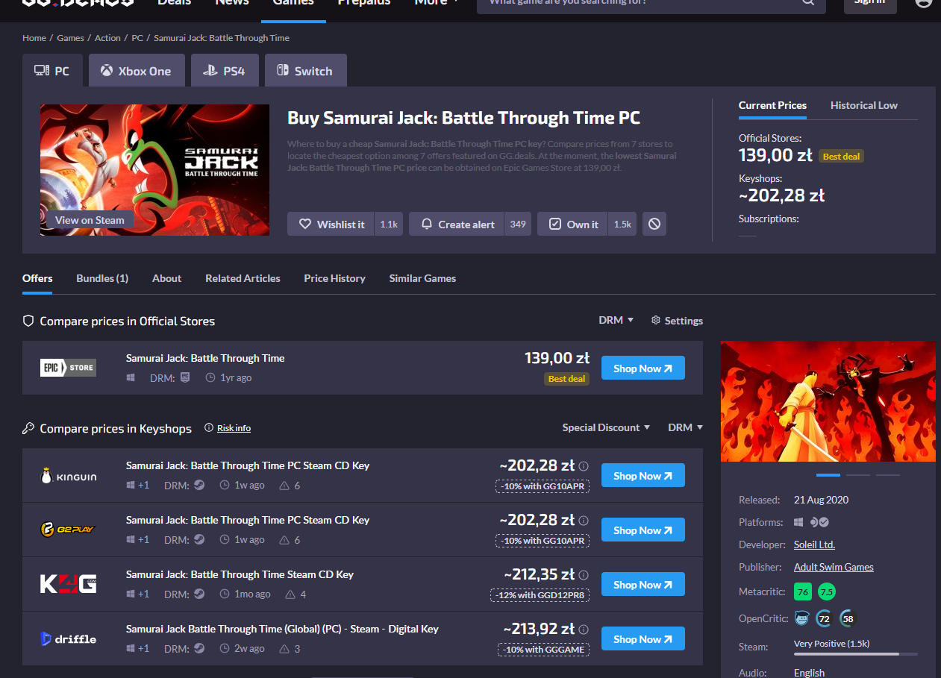This screenshot has width=941, height=678.
Task: Click the driffle store logo
Action: point(68,638)
